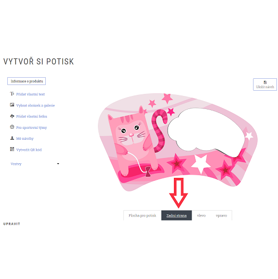Click the pink cat design preview
Screen dimensions: 278x279
[178, 142]
